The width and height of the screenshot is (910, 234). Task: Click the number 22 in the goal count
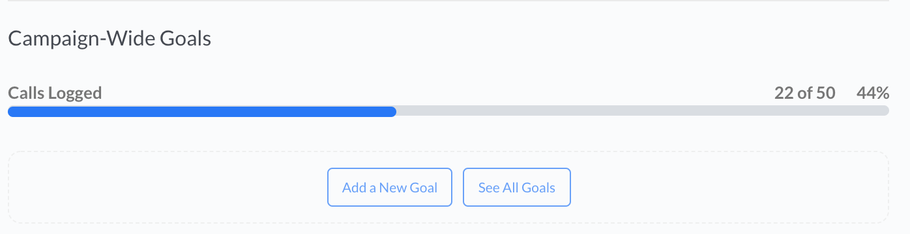click(x=784, y=93)
